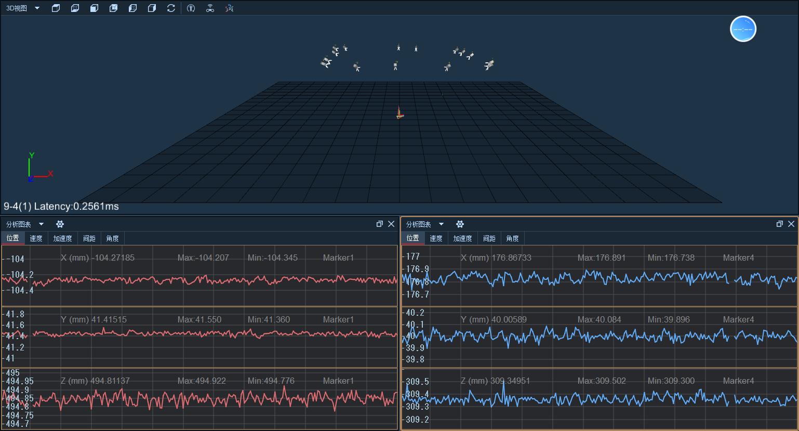The height and width of the screenshot is (431, 799).
Task: Toggle the human skeleton display icon
Action: click(x=191, y=8)
